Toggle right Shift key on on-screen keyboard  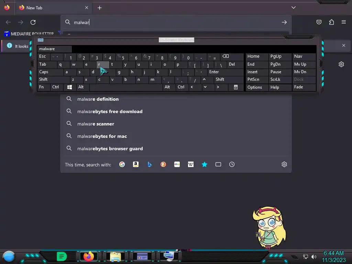[x=229, y=79]
